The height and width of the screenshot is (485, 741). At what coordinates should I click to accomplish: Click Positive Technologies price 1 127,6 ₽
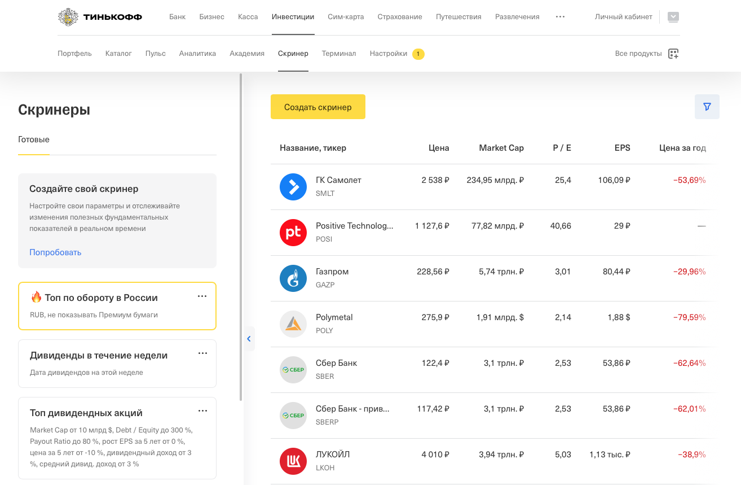432,226
